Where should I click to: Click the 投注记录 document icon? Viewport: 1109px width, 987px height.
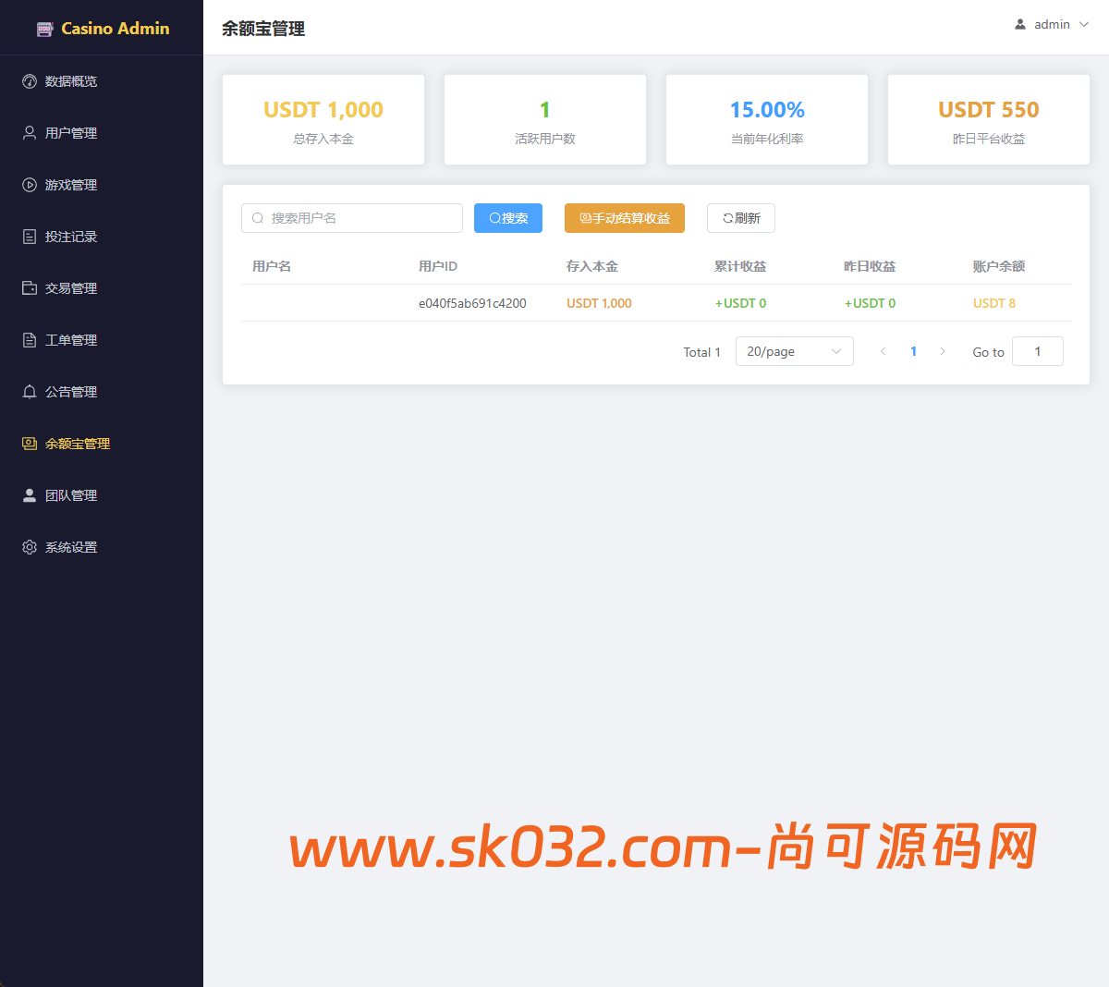(30, 237)
